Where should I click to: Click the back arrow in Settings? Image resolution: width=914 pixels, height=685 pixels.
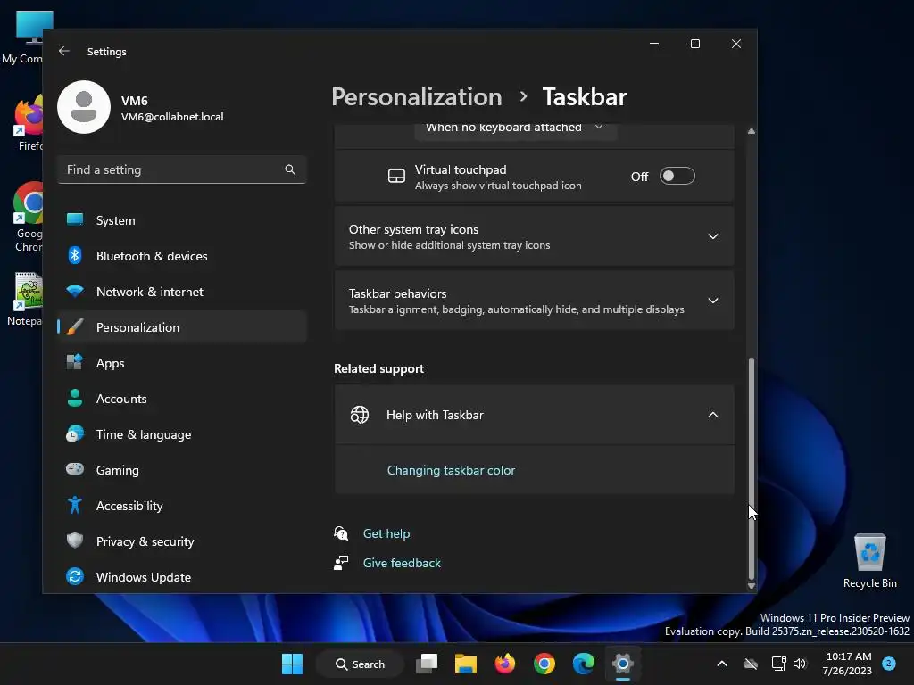point(64,51)
